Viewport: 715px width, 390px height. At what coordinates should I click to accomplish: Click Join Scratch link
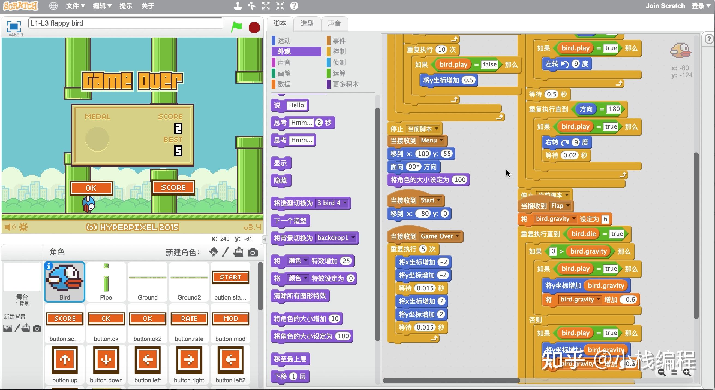665,6
